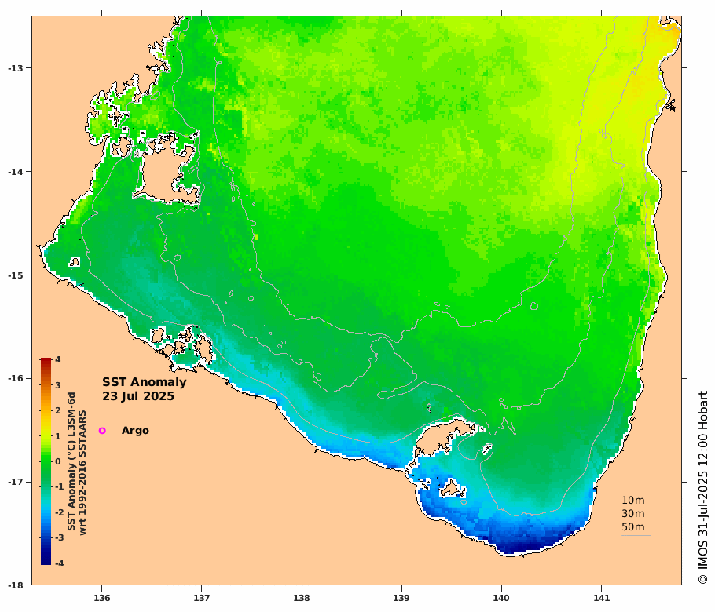715x612 pixels.
Task: Click latitude axis label -14
Action: 16,172
